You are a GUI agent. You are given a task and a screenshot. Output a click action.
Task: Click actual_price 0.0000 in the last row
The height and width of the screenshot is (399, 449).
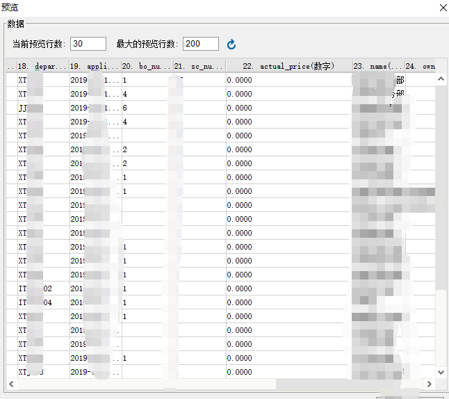288,372
